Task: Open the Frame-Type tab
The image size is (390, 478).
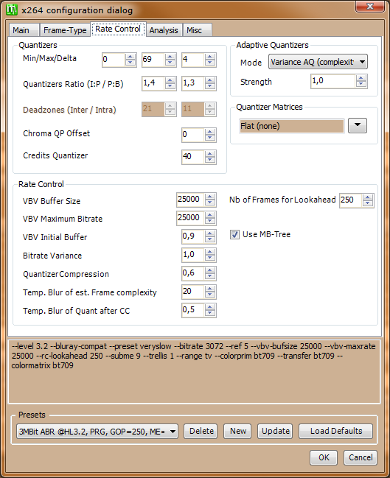Action: pos(65,30)
